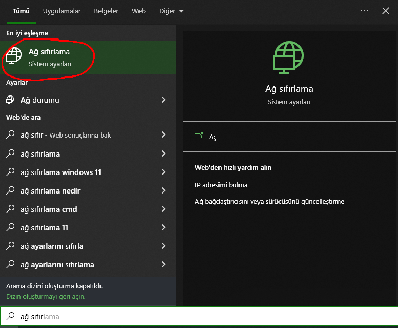Expand arrow for 'ağ sıfır - Web sonuçlarına bak'
The height and width of the screenshot is (328, 398).
coord(164,134)
